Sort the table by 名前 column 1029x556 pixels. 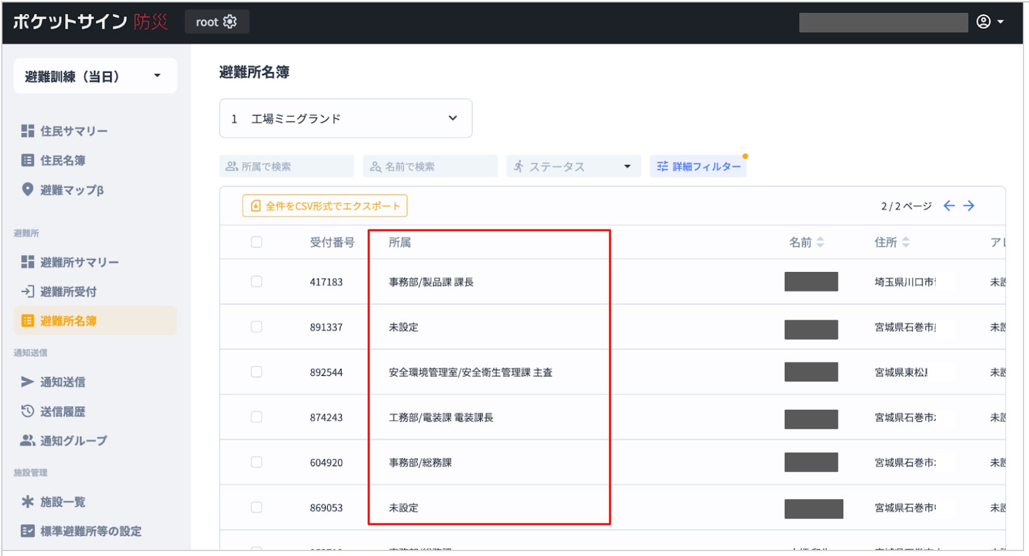(806, 242)
